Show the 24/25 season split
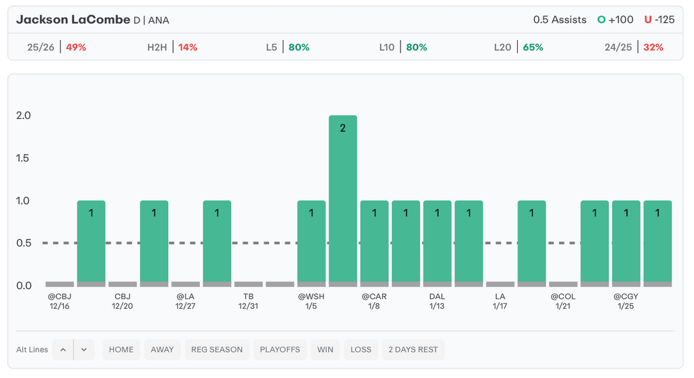The image size is (694, 378). (x=634, y=48)
